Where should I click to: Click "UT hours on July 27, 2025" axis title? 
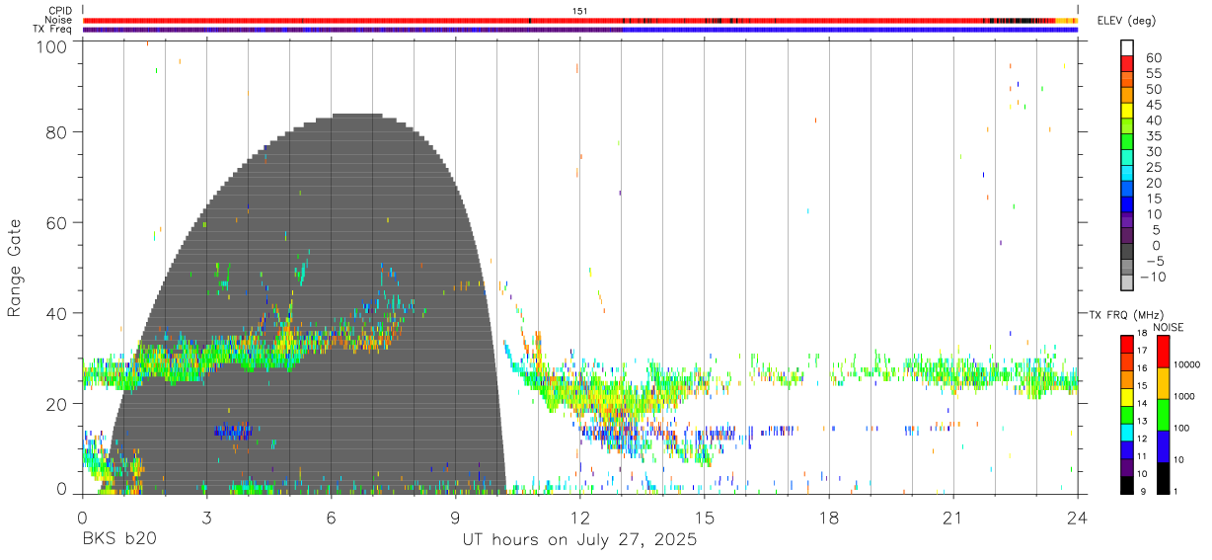(x=579, y=540)
